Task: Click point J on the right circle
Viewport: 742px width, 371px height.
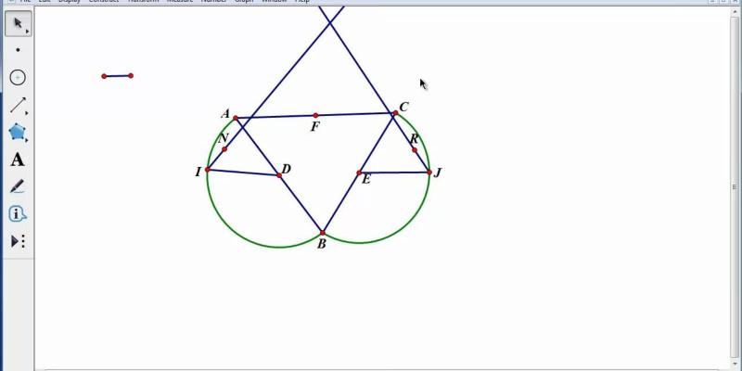Action: 429,173
